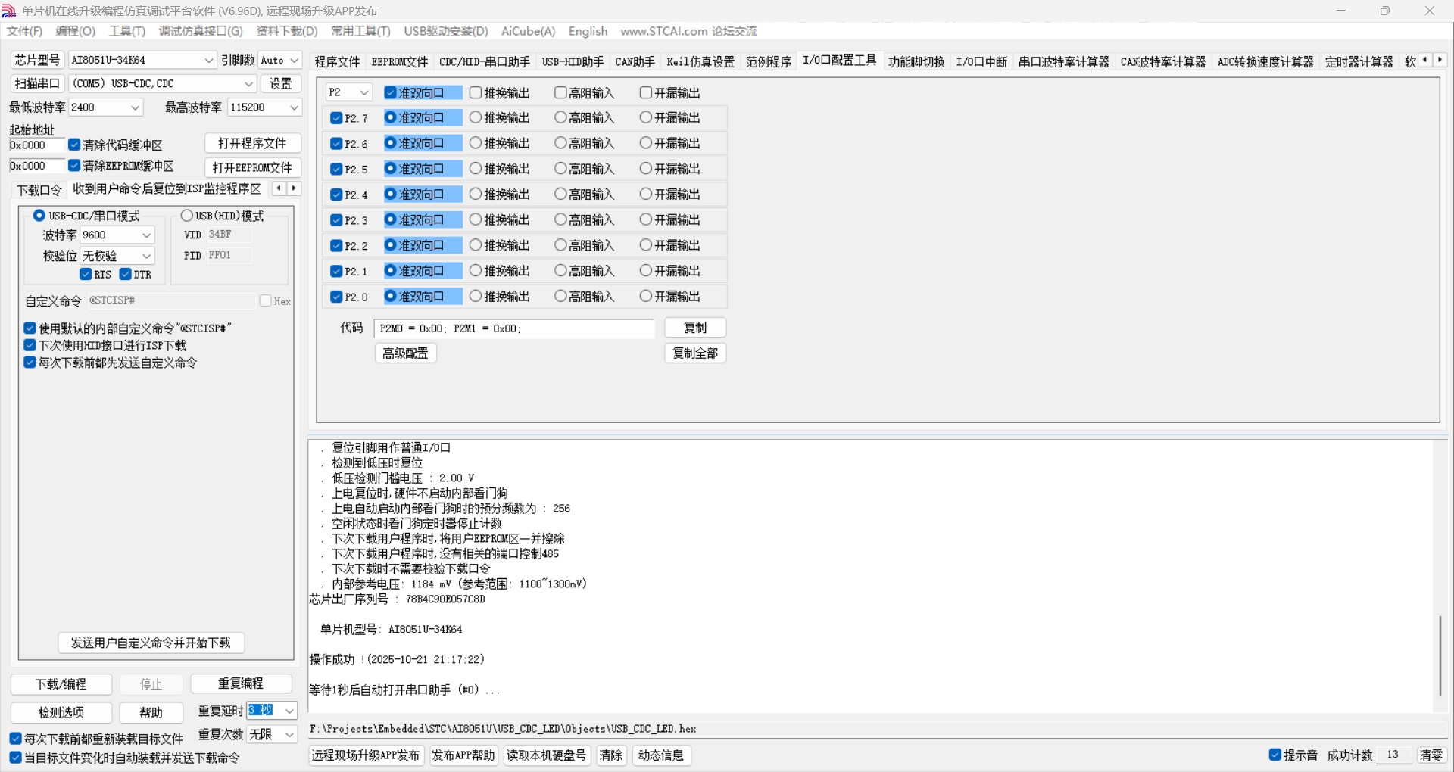The height and width of the screenshot is (772, 1454).
Task: Open the Keil仿真设置 tab
Action: tap(700, 61)
